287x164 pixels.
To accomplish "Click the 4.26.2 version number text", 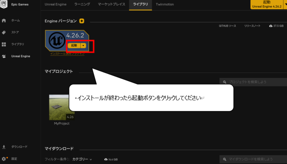I will pyautogui.click(x=75, y=35).
